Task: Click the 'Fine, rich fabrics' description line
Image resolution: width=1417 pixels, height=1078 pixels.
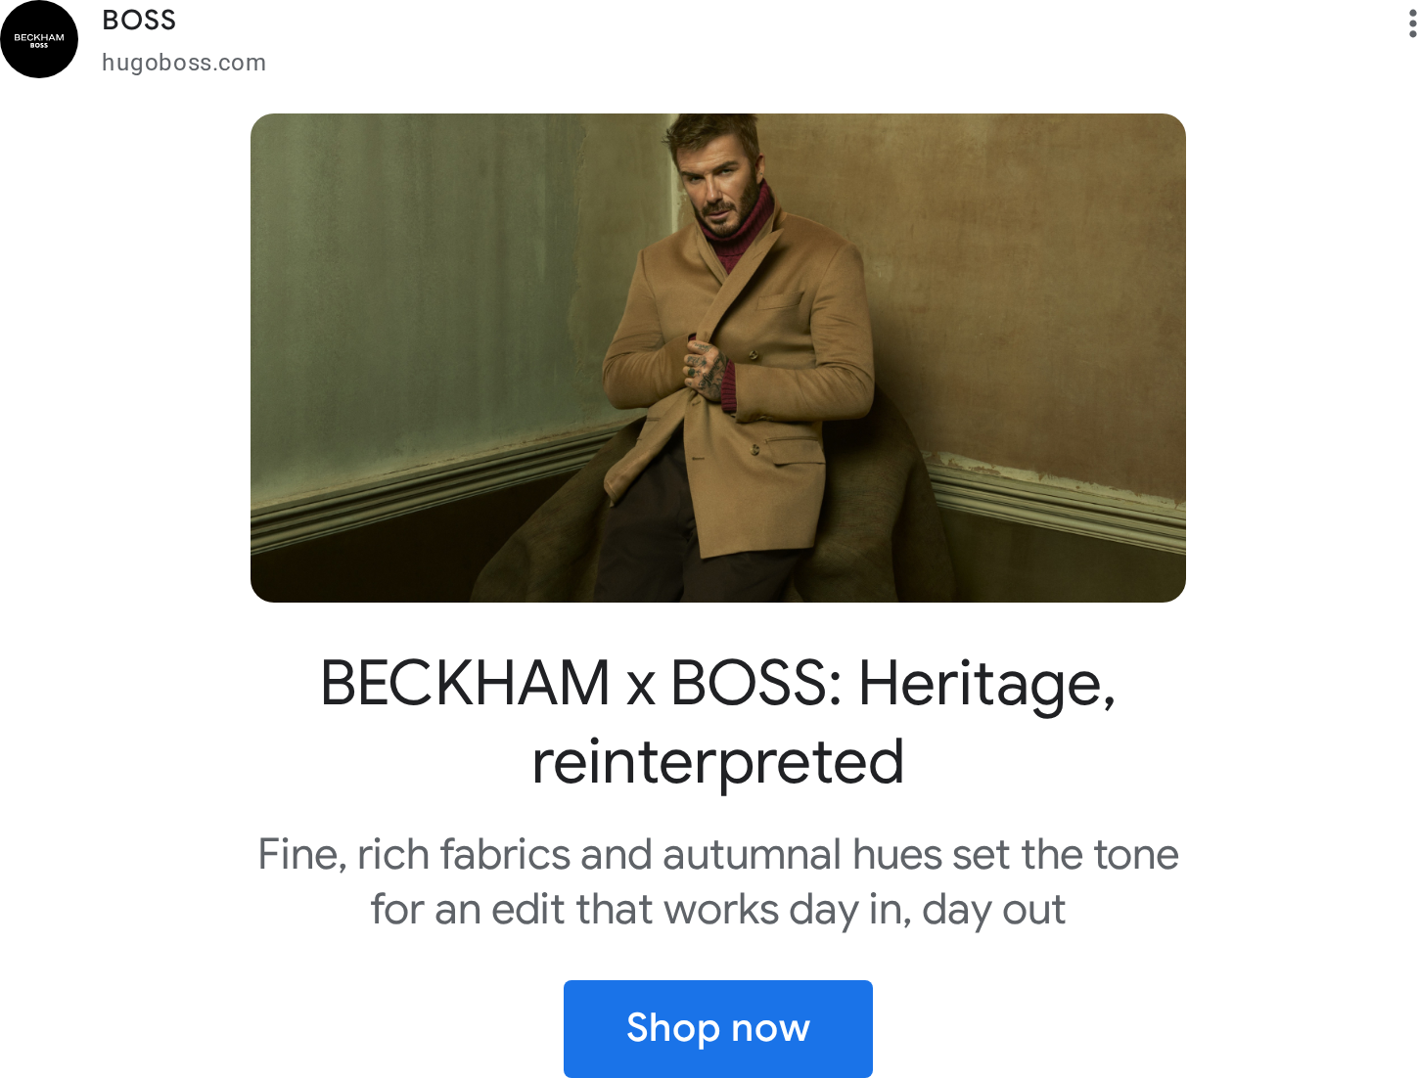Action: [x=717, y=854]
